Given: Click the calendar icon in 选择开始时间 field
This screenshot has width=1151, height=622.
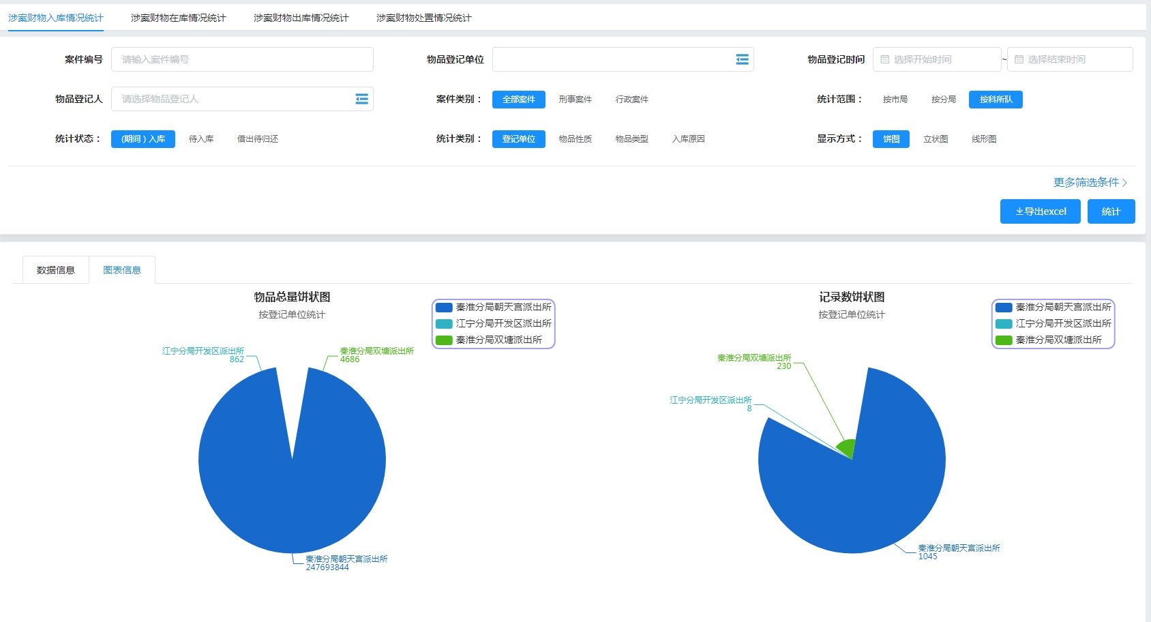Looking at the screenshot, I should pos(885,59).
